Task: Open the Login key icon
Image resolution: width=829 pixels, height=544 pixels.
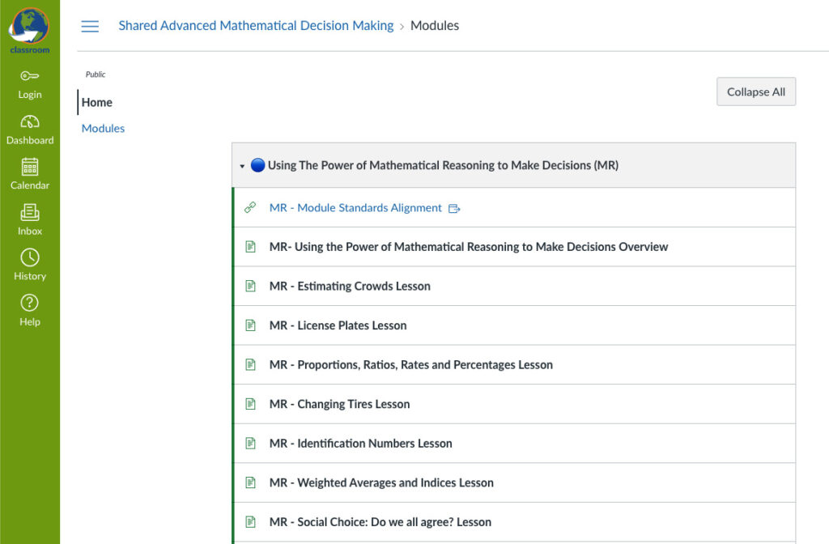Action: click(x=30, y=76)
